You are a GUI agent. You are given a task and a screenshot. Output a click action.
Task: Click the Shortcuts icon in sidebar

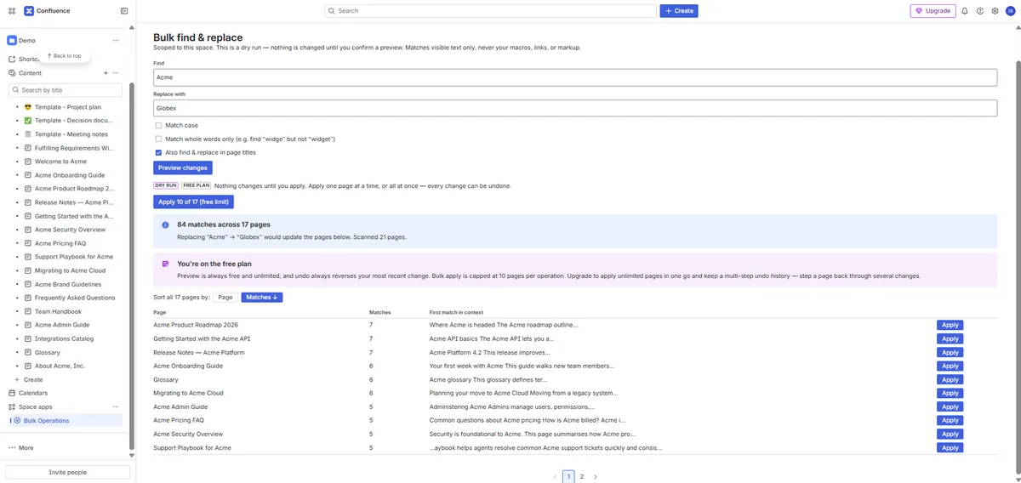tap(12, 60)
